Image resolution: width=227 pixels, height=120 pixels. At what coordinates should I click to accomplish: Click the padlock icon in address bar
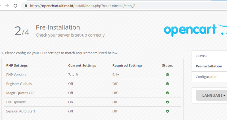click(26, 6)
